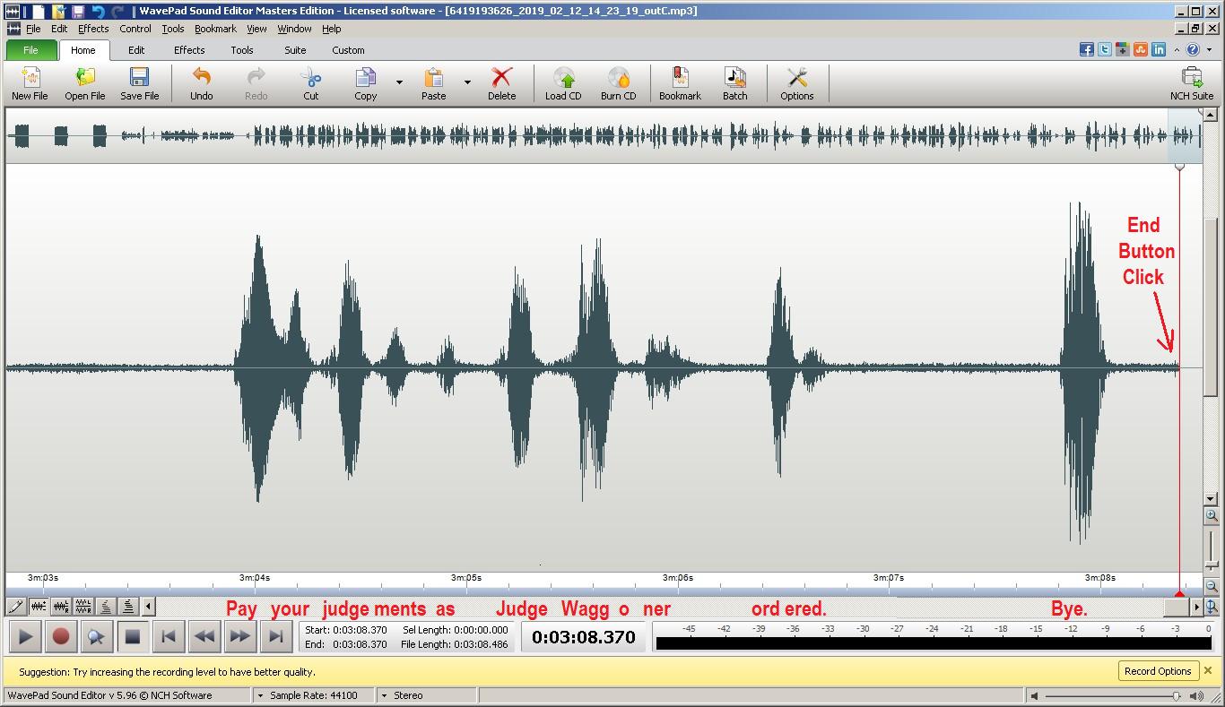
Task: Select the Cut scissors tool
Action: 310,83
